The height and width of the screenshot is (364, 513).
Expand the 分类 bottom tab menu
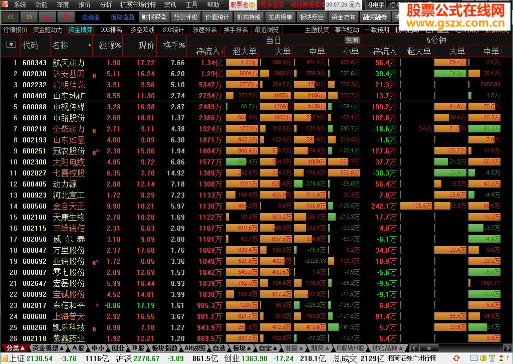point(16,348)
